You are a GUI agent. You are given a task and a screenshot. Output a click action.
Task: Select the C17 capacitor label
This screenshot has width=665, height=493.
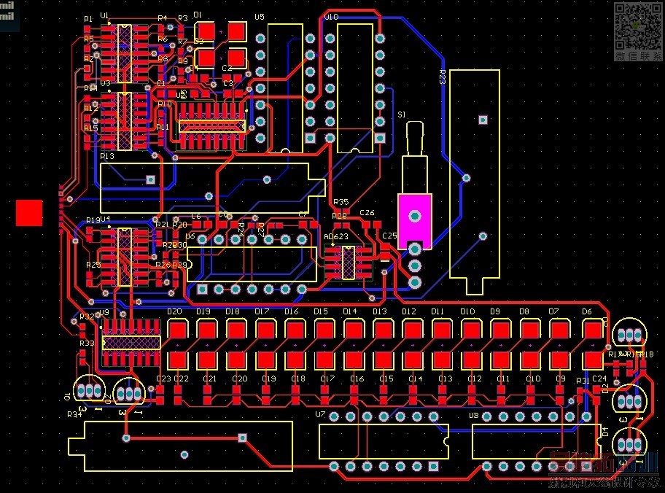pos(327,379)
